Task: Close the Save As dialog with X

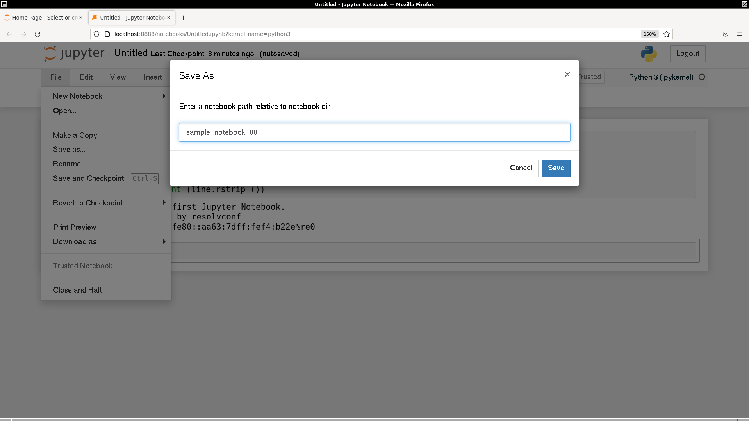Action: [567, 74]
